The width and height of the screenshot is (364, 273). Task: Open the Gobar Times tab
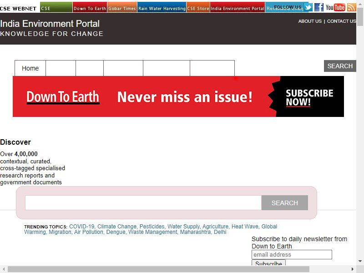coord(122,7)
